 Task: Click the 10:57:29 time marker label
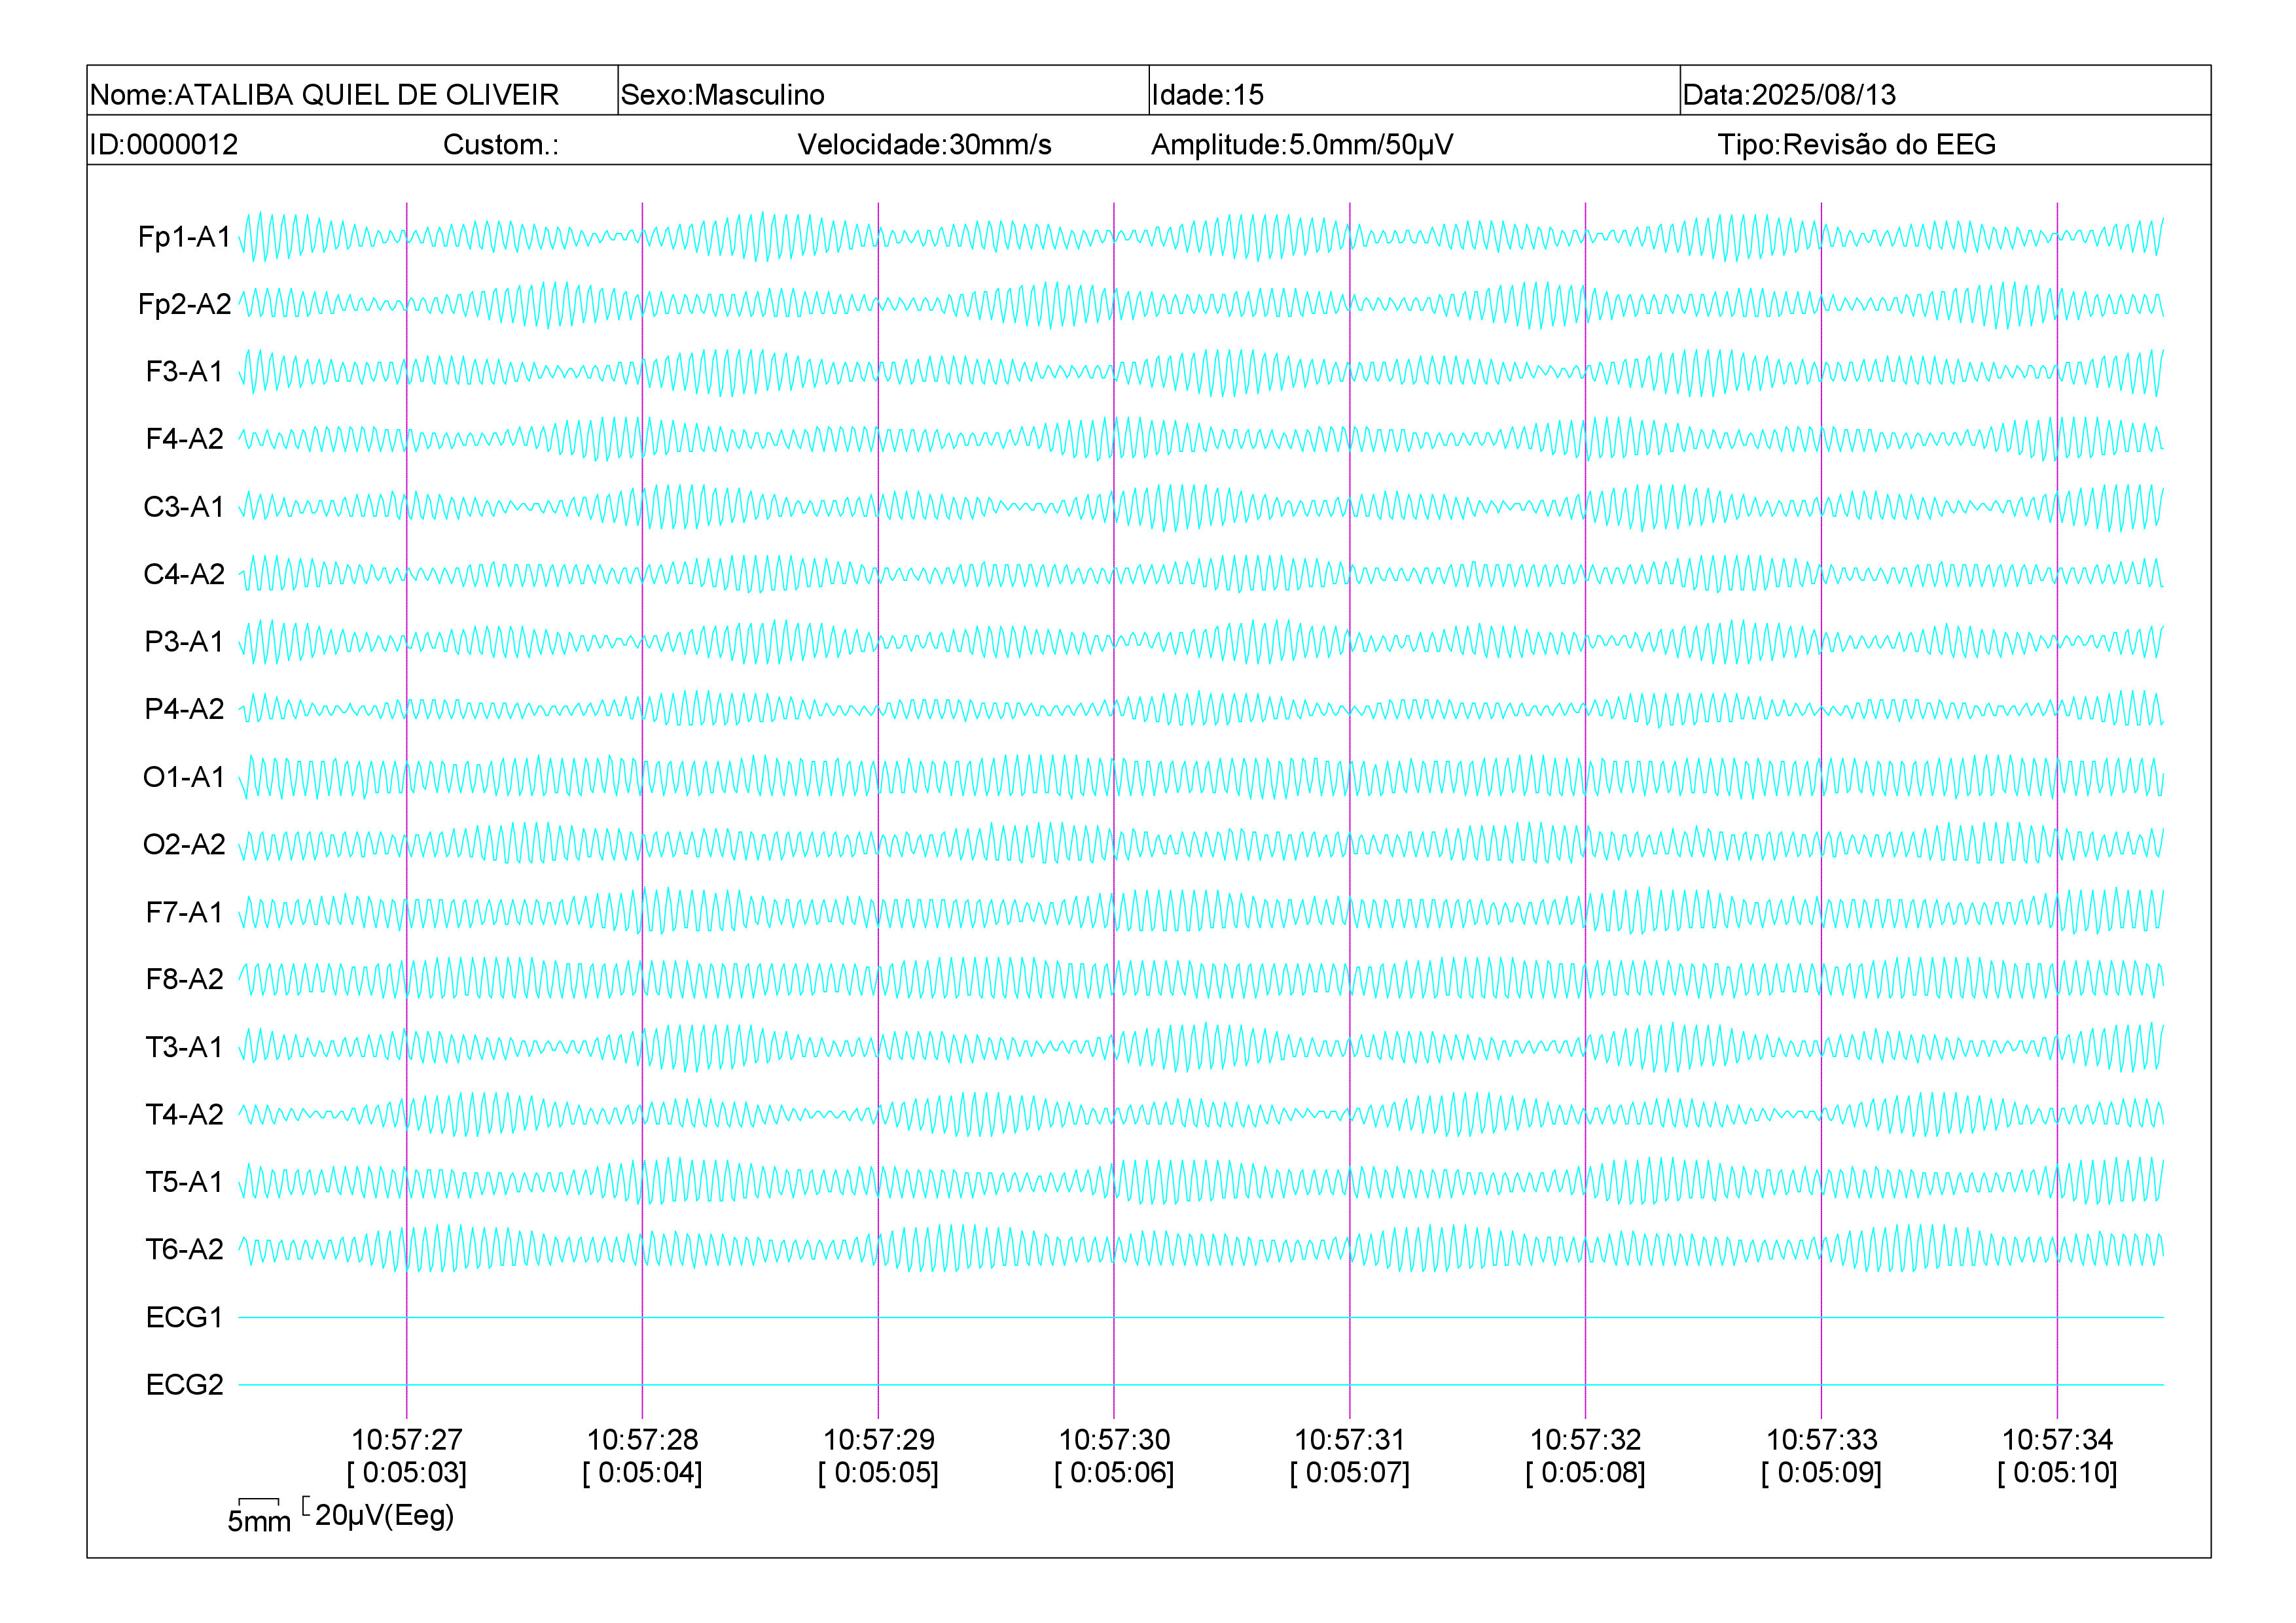click(878, 1440)
